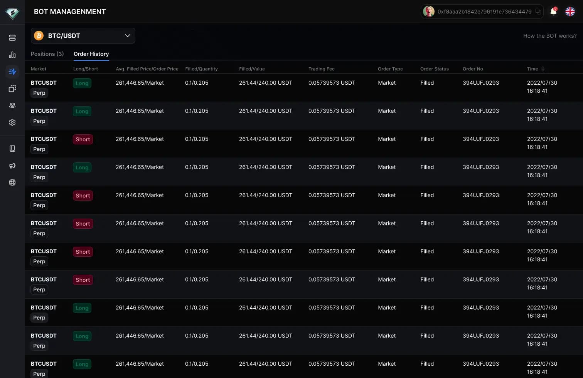Screen dimensions: 583x378
Task: Open the UK flag language selector
Action: pos(570,12)
